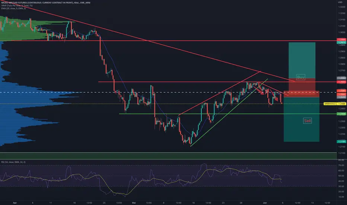Viewport: 347px width, 205px height.
Task: Click the 25 date on time axis
Action: [104, 203]
